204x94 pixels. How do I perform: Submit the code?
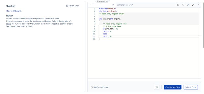(190, 87)
